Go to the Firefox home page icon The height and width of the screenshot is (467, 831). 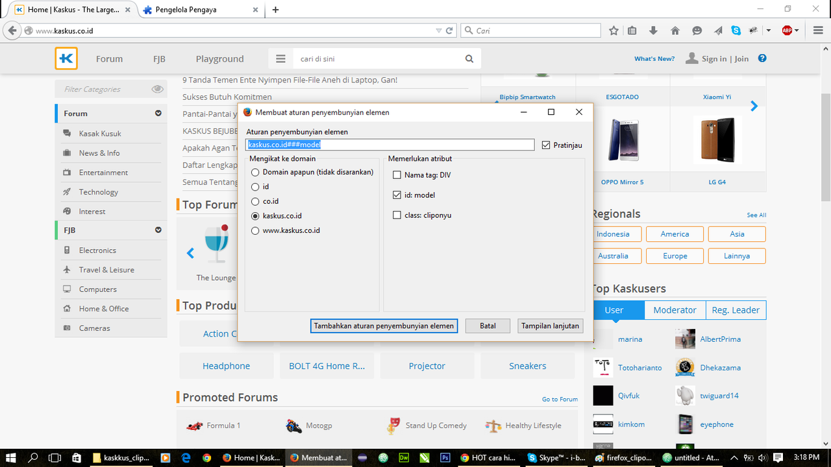tap(675, 30)
